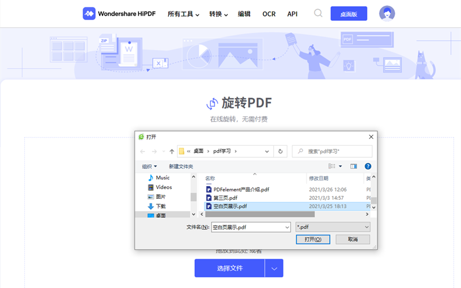Refresh the folder listing in dialog
Viewport: 461px width, 288px height.
(281, 151)
